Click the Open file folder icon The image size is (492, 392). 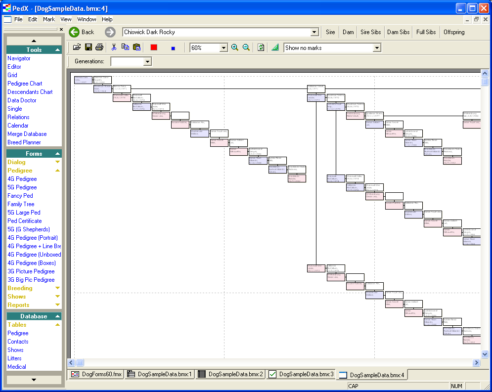(x=77, y=47)
